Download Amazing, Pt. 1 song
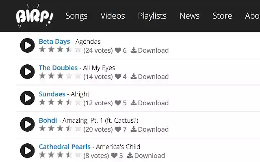This screenshot has height=162, width=260. (x=149, y=129)
